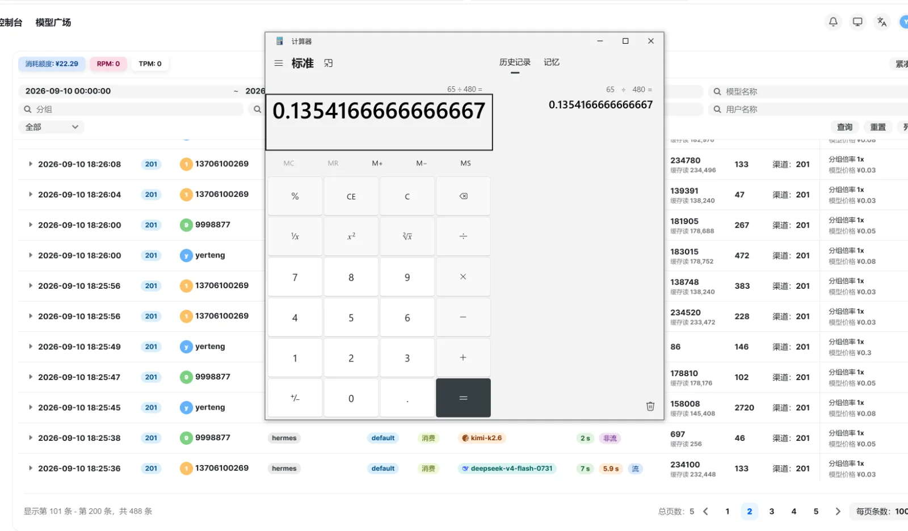Expand the 18:26:08 log row
908x531 pixels.
point(30,164)
